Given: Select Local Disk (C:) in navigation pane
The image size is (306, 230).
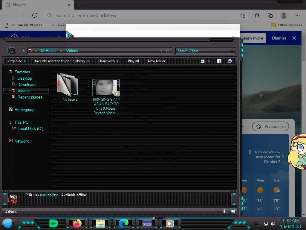Looking at the screenshot, I should (30, 128).
